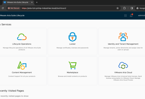Click 'Content Support for all your products' text
Screen dimensions: 145x99
pos(22,76)
